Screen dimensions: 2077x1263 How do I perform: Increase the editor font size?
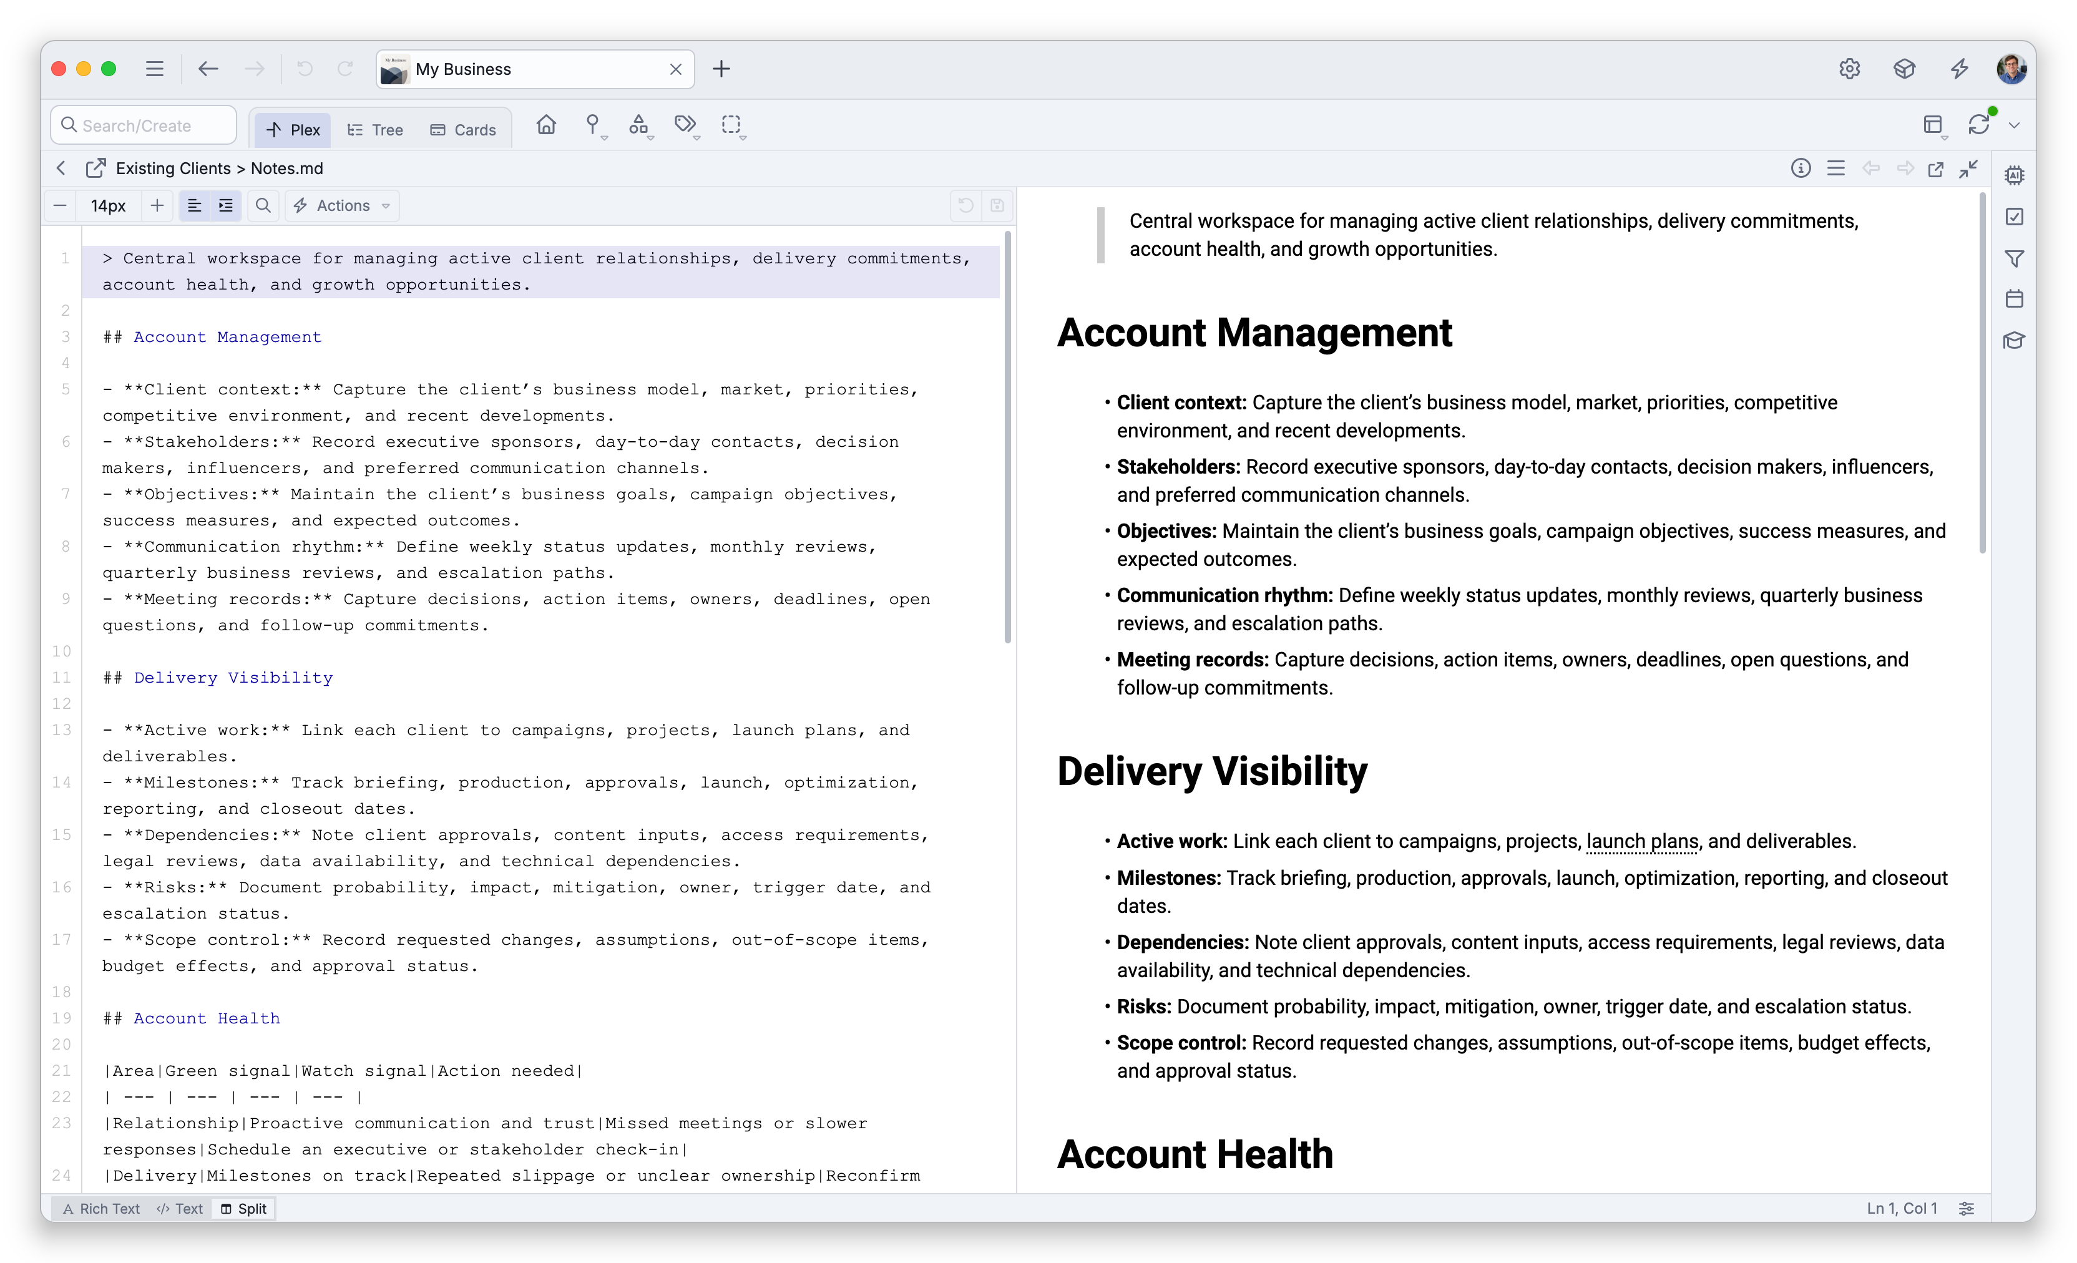(157, 205)
